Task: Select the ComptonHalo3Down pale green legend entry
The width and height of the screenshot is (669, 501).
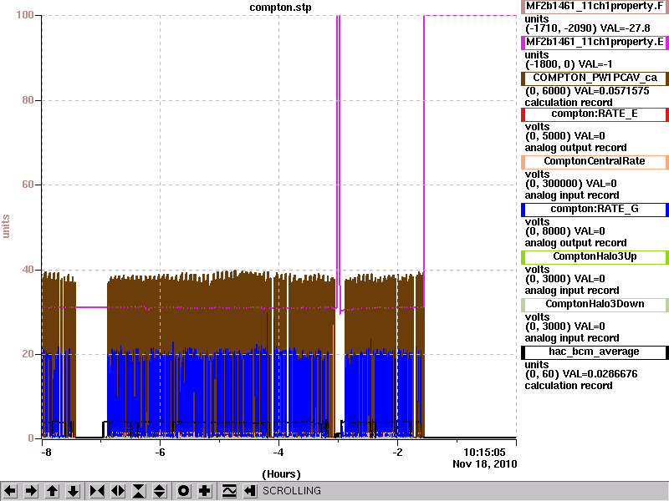Action: [595, 304]
